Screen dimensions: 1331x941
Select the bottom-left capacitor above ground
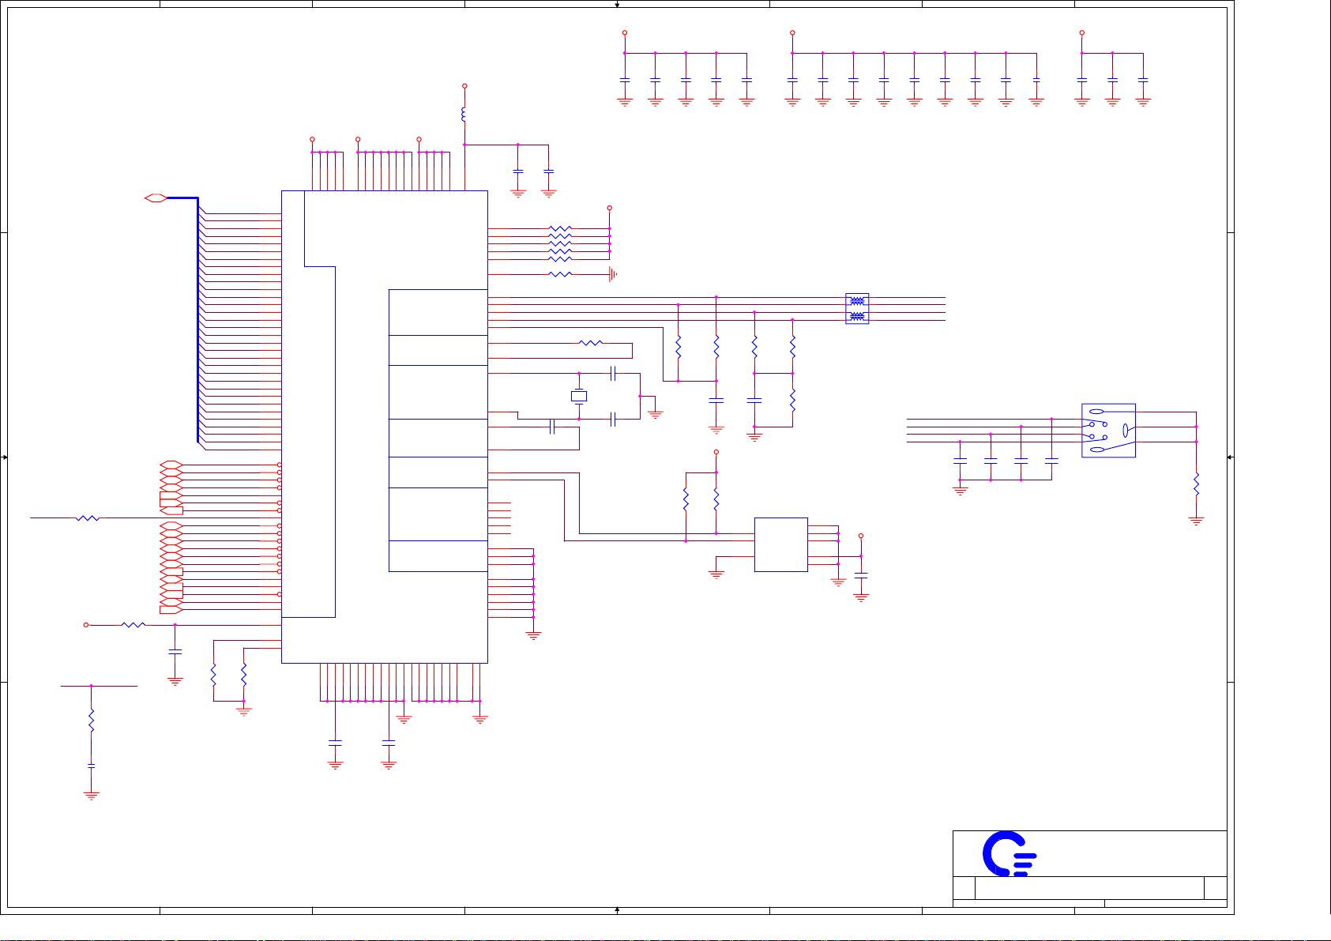[92, 766]
